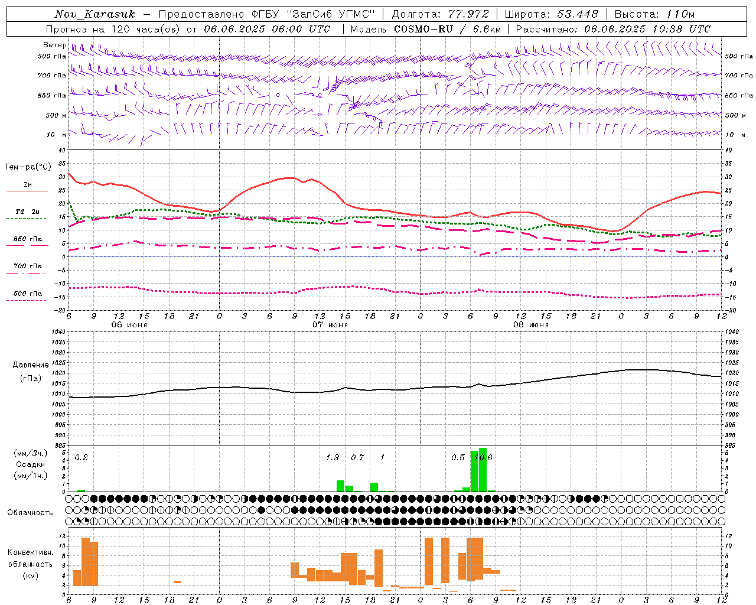Viewport: 756px width, 605px height.
Task: Click the tallest green precipitation bar
Action: click(x=483, y=470)
